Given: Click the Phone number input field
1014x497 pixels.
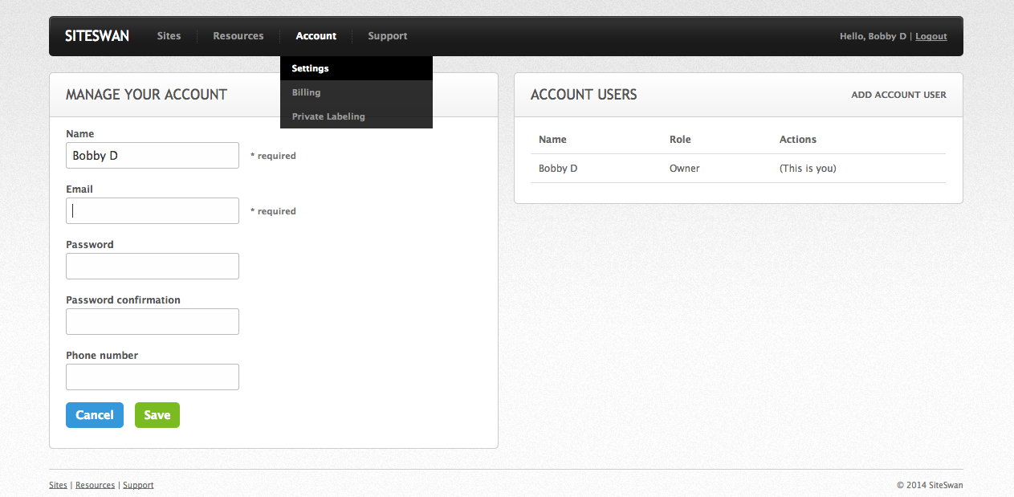Looking at the screenshot, I should click(x=152, y=377).
